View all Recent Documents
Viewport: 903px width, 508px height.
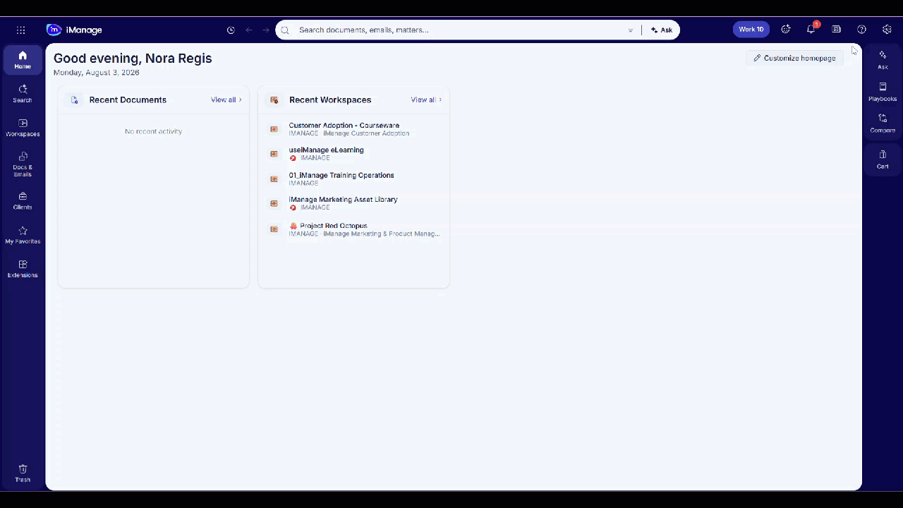[226, 99]
